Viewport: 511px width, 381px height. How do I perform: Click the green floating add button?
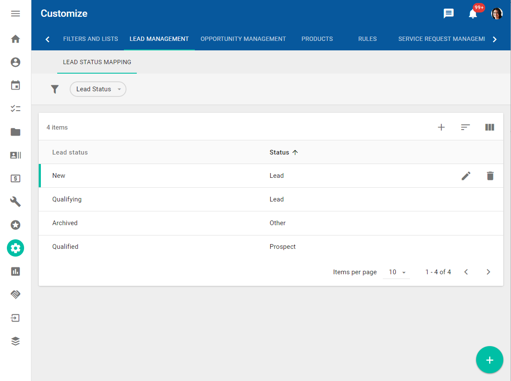pyautogui.click(x=489, y=360)
